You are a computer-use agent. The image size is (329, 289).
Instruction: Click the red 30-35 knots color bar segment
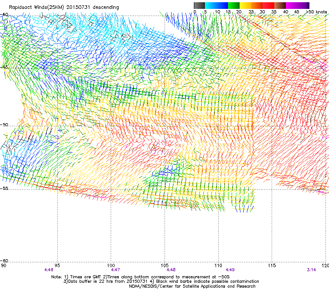tap(269, 5)
